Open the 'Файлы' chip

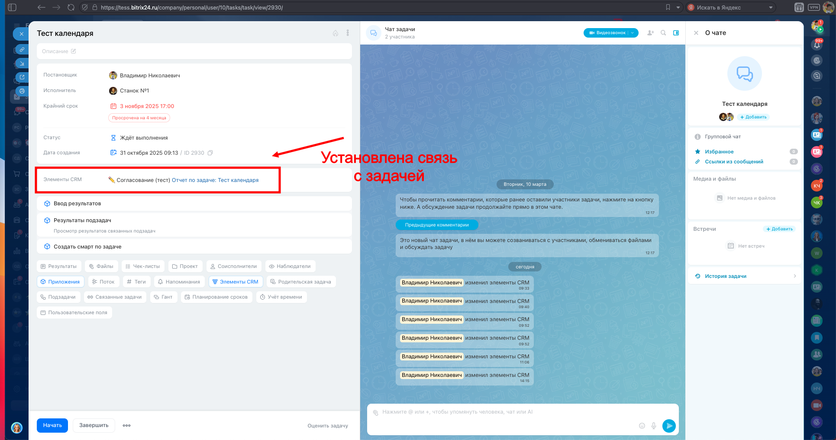click(x=101, y=266)
